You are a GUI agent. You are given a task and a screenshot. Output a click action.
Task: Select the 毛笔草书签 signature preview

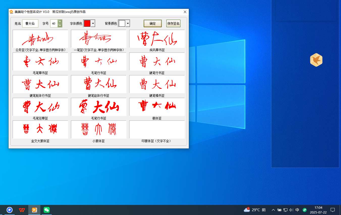tap(40, 62)
